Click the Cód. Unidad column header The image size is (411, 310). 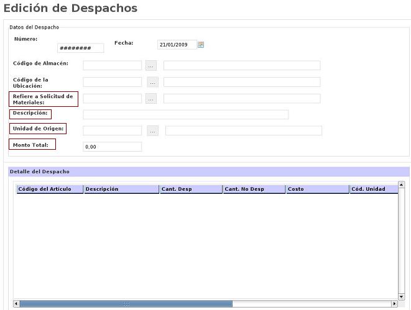click(x=373, y=189)
